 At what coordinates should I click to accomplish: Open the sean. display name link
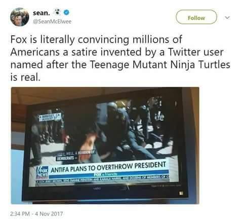point(42,13)
